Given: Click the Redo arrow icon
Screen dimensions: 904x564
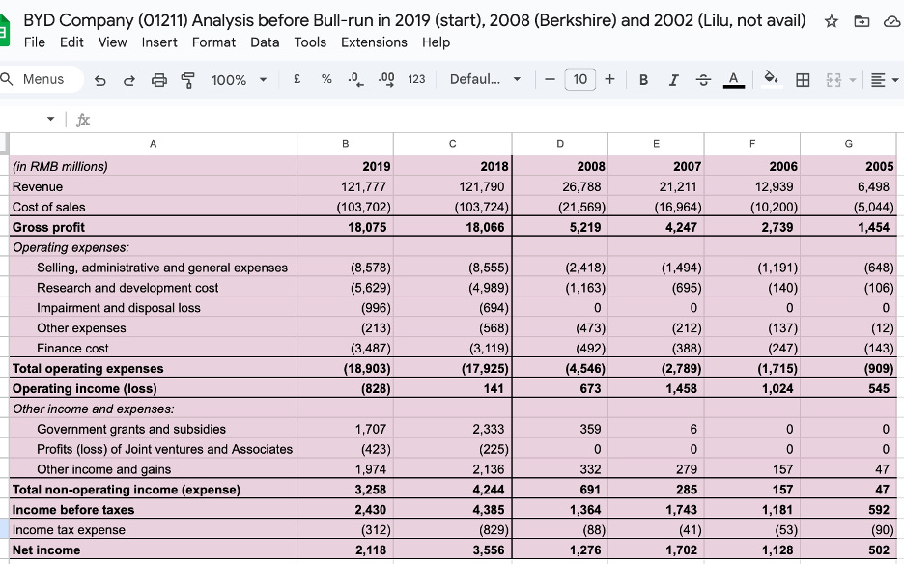Looking at the screenshot, I should (129, 80).
